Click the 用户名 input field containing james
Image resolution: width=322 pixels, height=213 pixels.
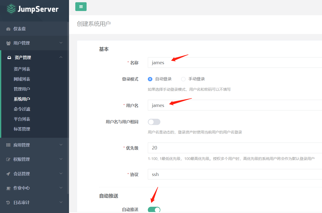[x=235, y=105]
